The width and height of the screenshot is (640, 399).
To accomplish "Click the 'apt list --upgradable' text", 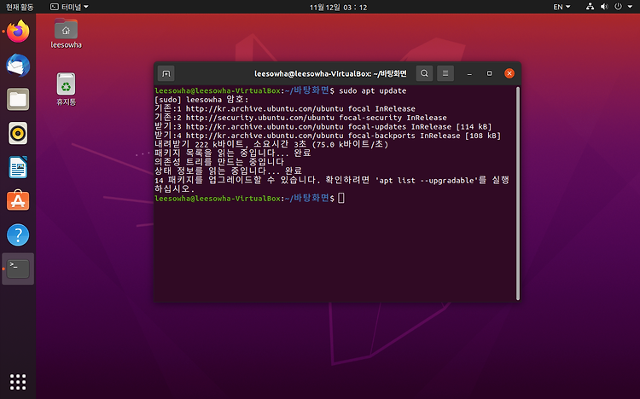I will tap(427, 181).
